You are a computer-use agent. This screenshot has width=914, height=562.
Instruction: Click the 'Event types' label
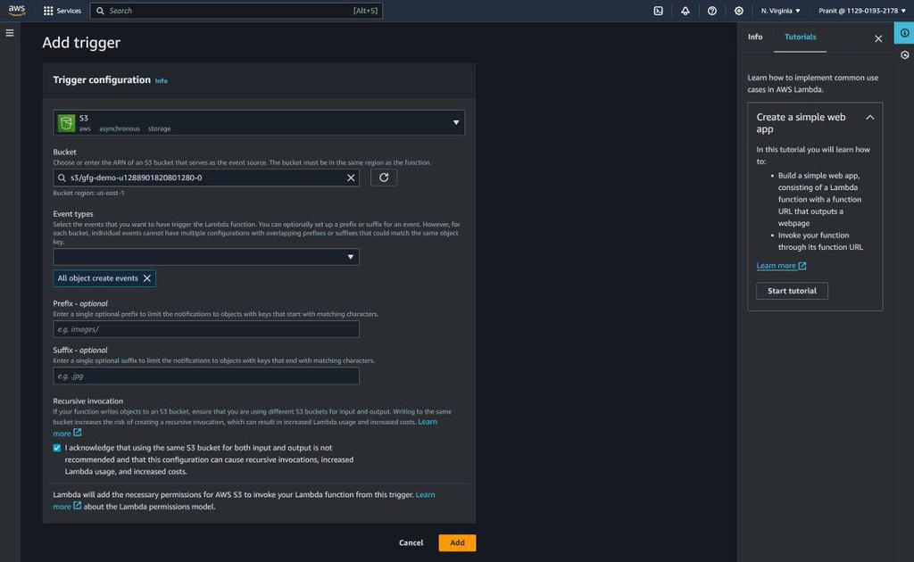[x=73, y=214]
